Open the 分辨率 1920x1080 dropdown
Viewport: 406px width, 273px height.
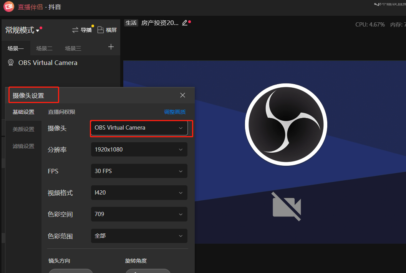[139, 149]
